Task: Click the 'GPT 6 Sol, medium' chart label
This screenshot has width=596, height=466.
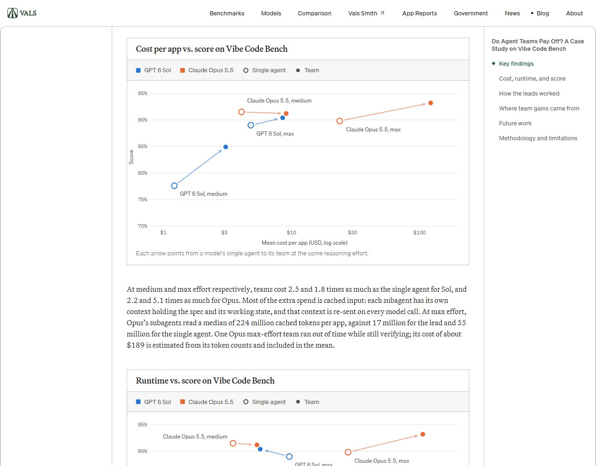Action: 203,194
